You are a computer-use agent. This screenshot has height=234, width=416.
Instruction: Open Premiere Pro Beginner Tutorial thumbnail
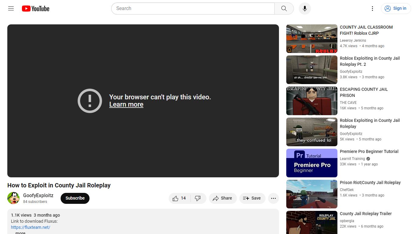(x=312, y=163)
